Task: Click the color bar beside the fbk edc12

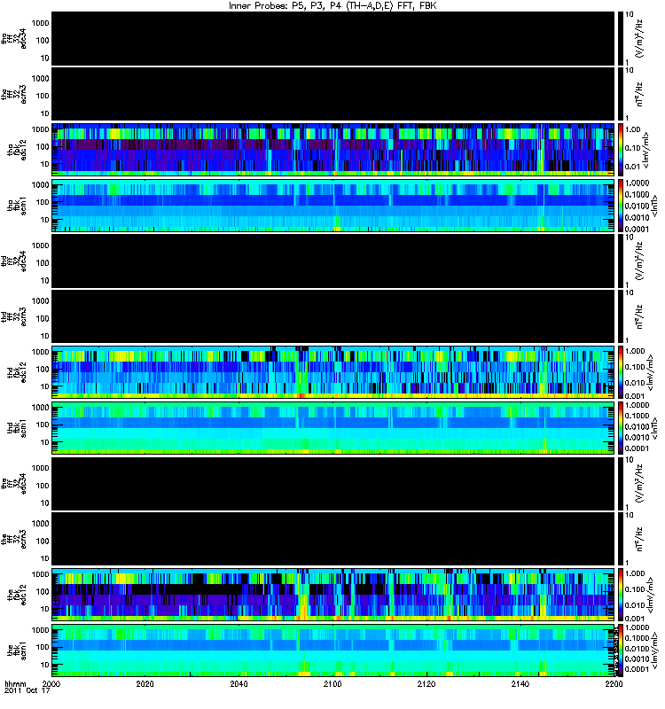Action: point(620,595)
